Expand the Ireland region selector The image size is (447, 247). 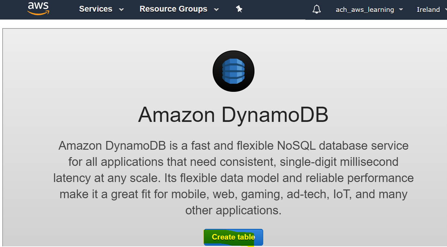[428, 9]
